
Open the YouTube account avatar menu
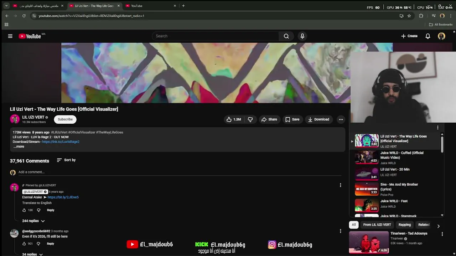pyautogui.click(x=441, y=36)
